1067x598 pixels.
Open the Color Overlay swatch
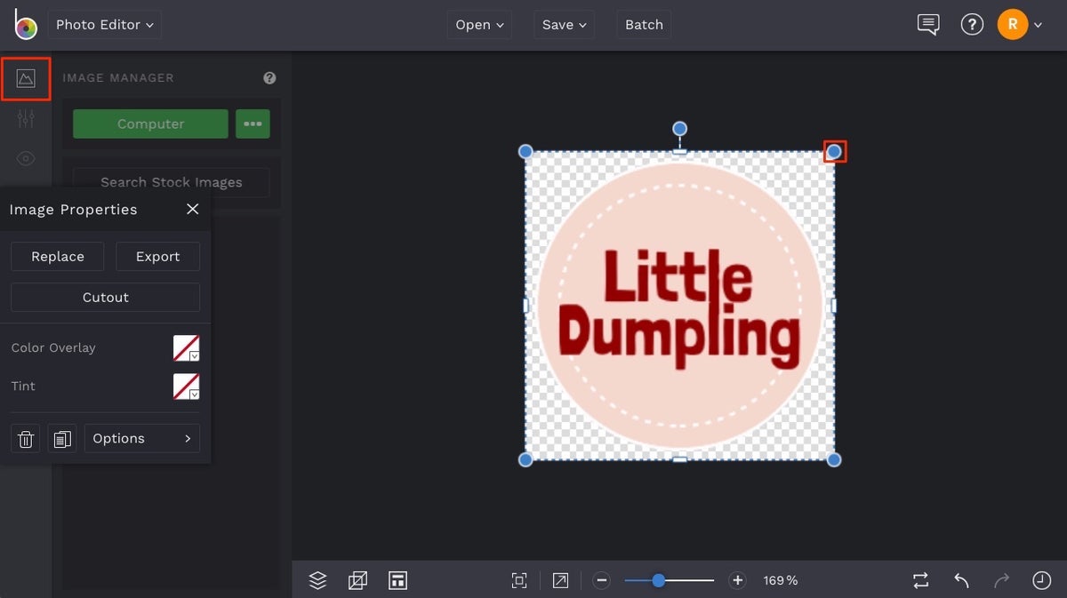click(x=186, y=347)
